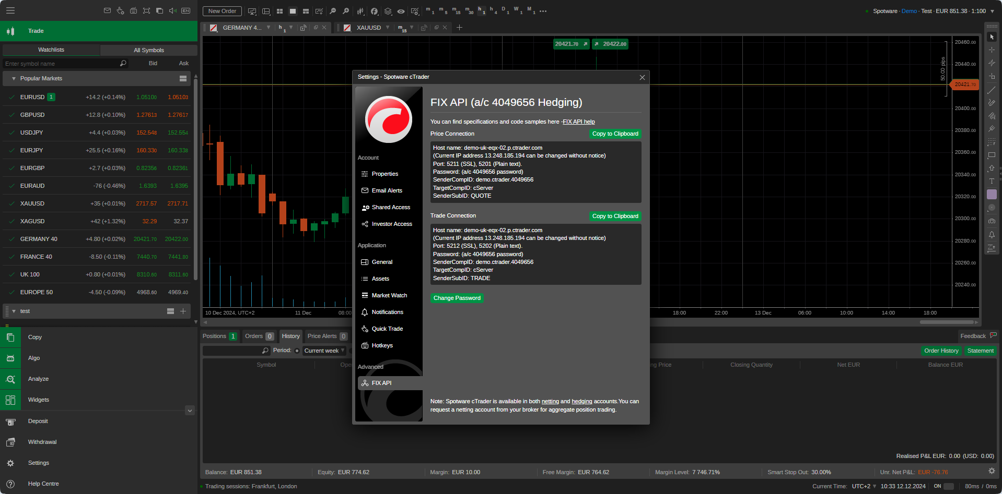Viewport: 1002px width, 494px height.
Task: Select XAUUSD row in watchlist
Action: click(x=97, y=203)
